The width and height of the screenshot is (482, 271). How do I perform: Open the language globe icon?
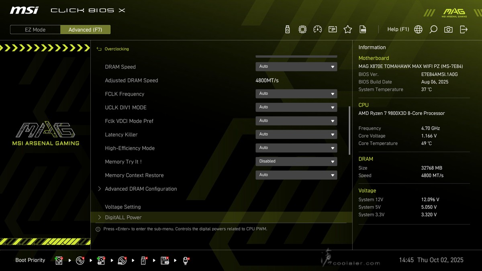(418, 29)
